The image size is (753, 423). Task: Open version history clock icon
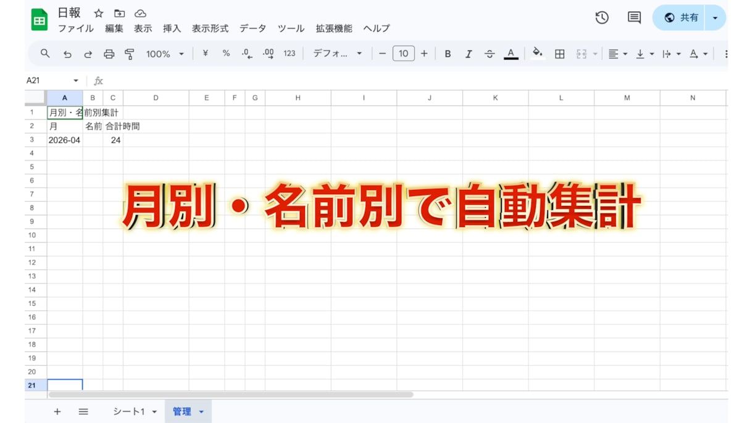click(x=602, y=18)
